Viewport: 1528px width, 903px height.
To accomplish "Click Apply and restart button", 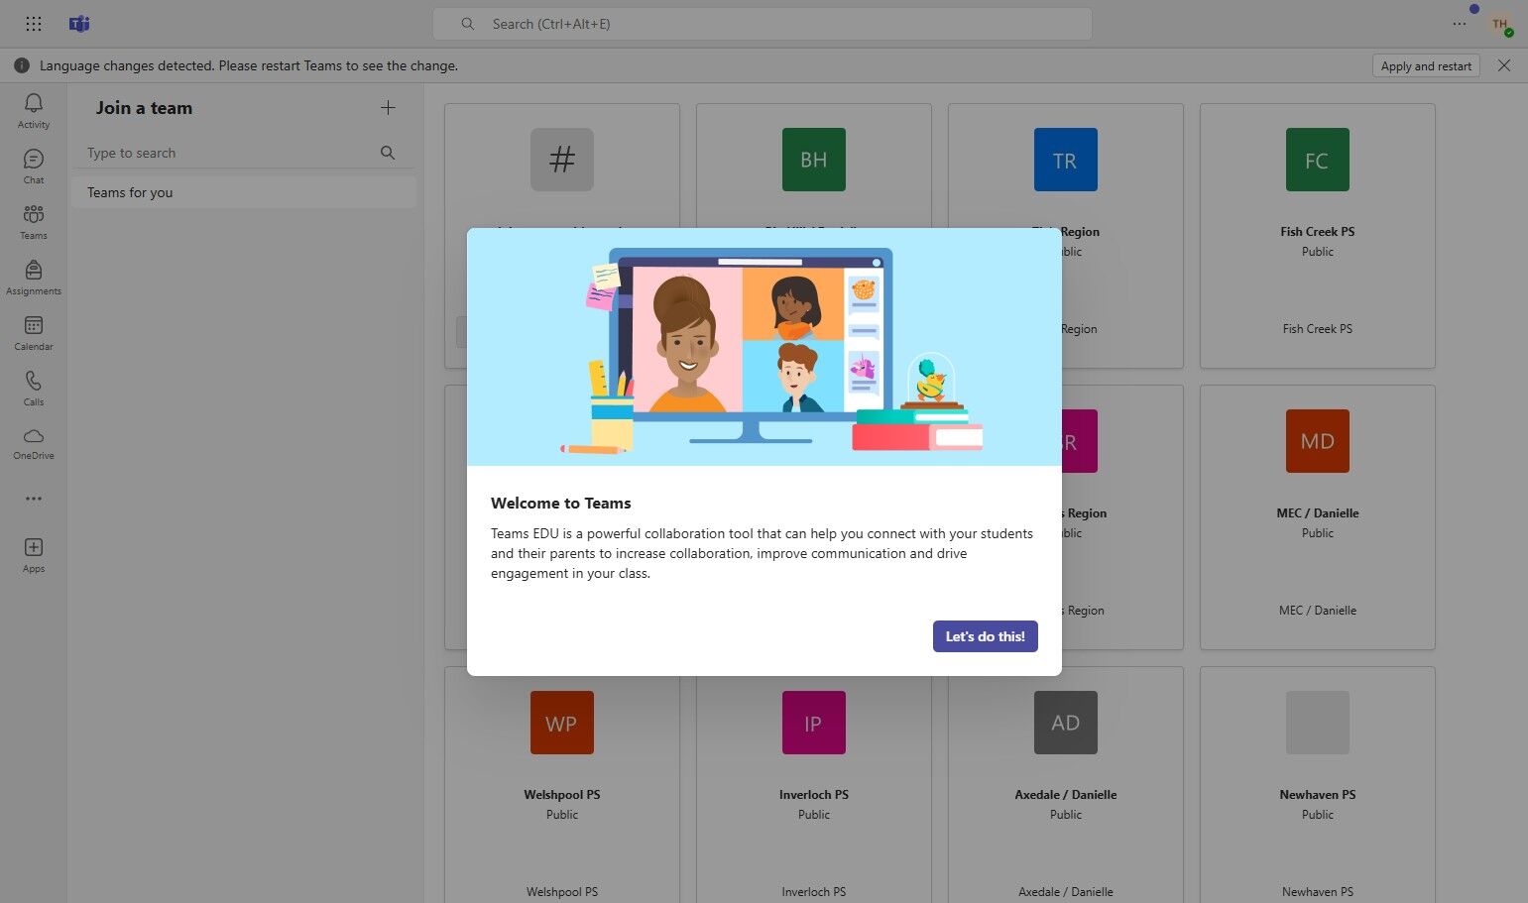I will (x=1426, y=65).
